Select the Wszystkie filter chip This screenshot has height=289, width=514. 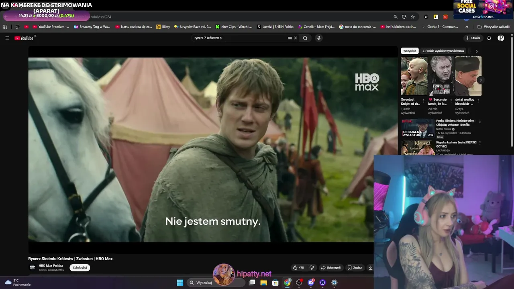(x=410, y=51)
